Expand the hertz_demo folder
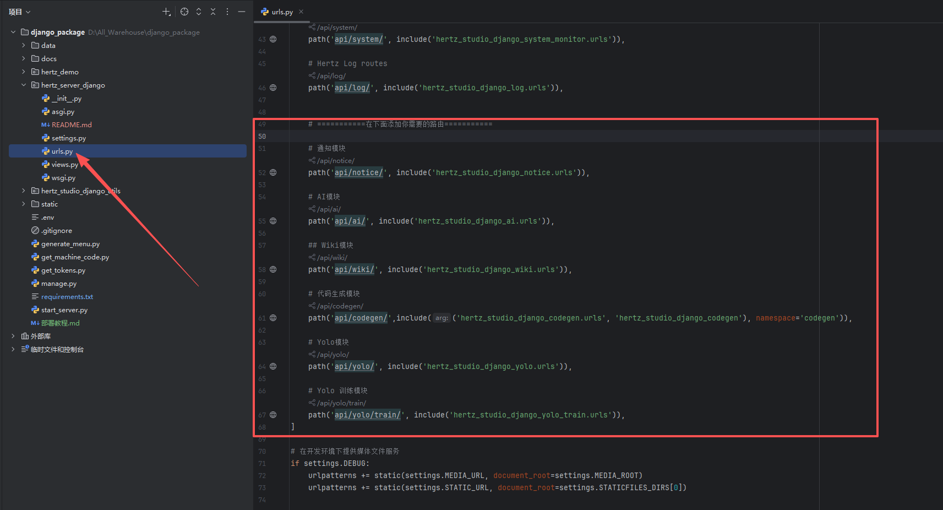943x510 pixels. coord(24,72)
